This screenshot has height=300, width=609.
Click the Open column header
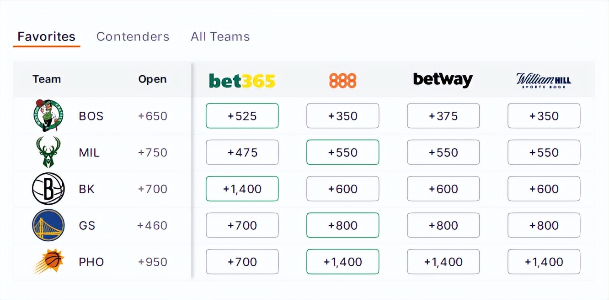point(152,79)
